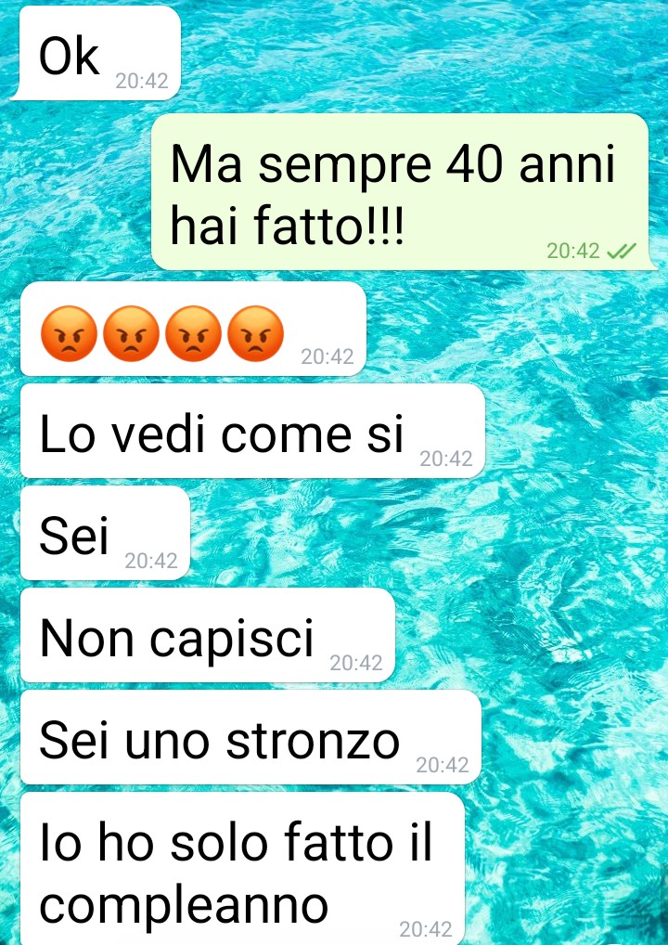
Task: Tap the third angry face emoji
Action: (x=193, y=334)
